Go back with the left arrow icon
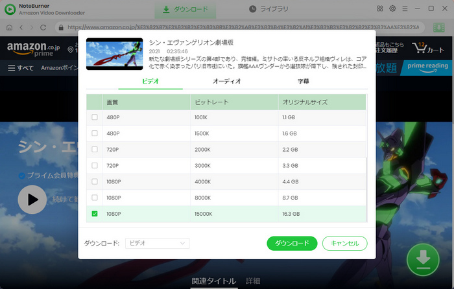This screenshot has height=289, width=454. click(x=21, y=27)
